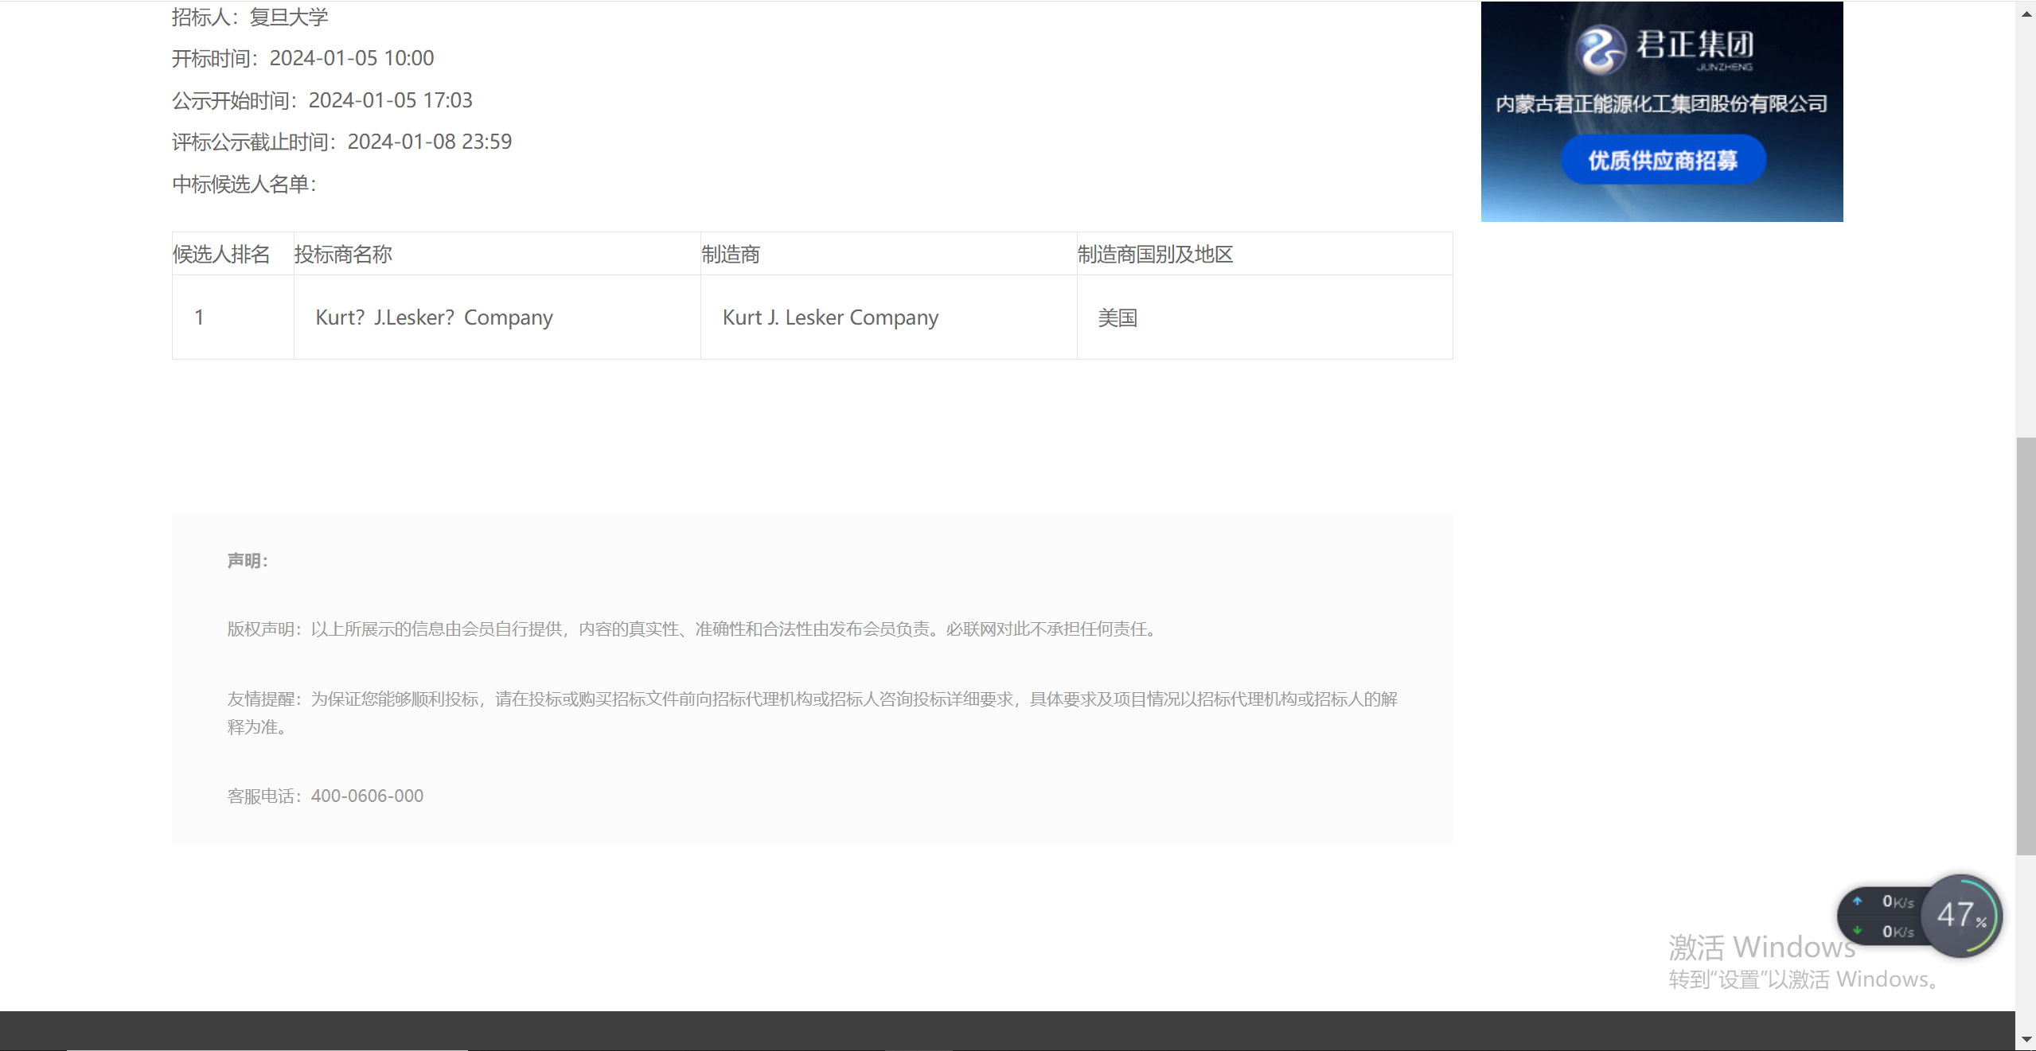Click the Kurt J. Lesker Company manufacturer cell
The image size is (2036, 1051).
tap(830, 317)
